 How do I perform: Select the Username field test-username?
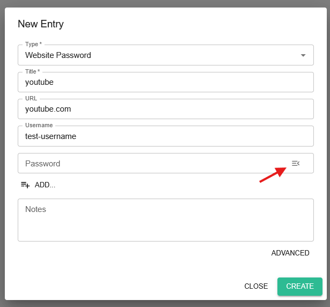pos(166,136)
